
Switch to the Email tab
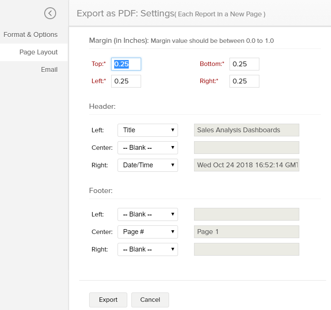[49, 70]
